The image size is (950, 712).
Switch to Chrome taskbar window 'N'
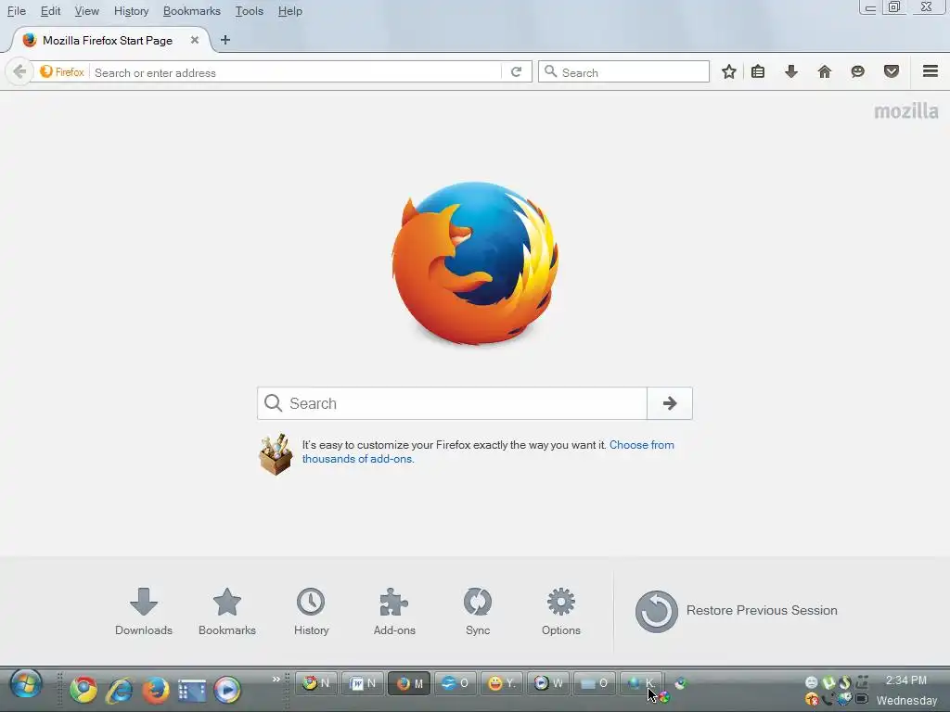[316, 683]
